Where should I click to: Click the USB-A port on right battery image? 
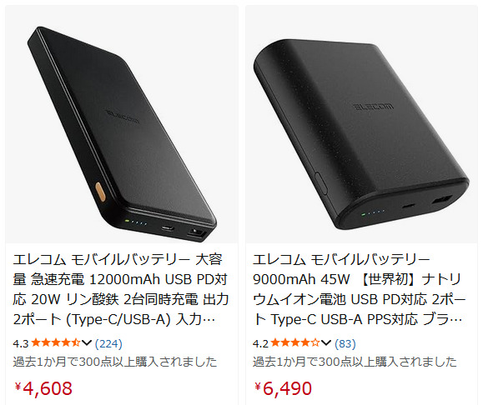[x=442, y=200]
